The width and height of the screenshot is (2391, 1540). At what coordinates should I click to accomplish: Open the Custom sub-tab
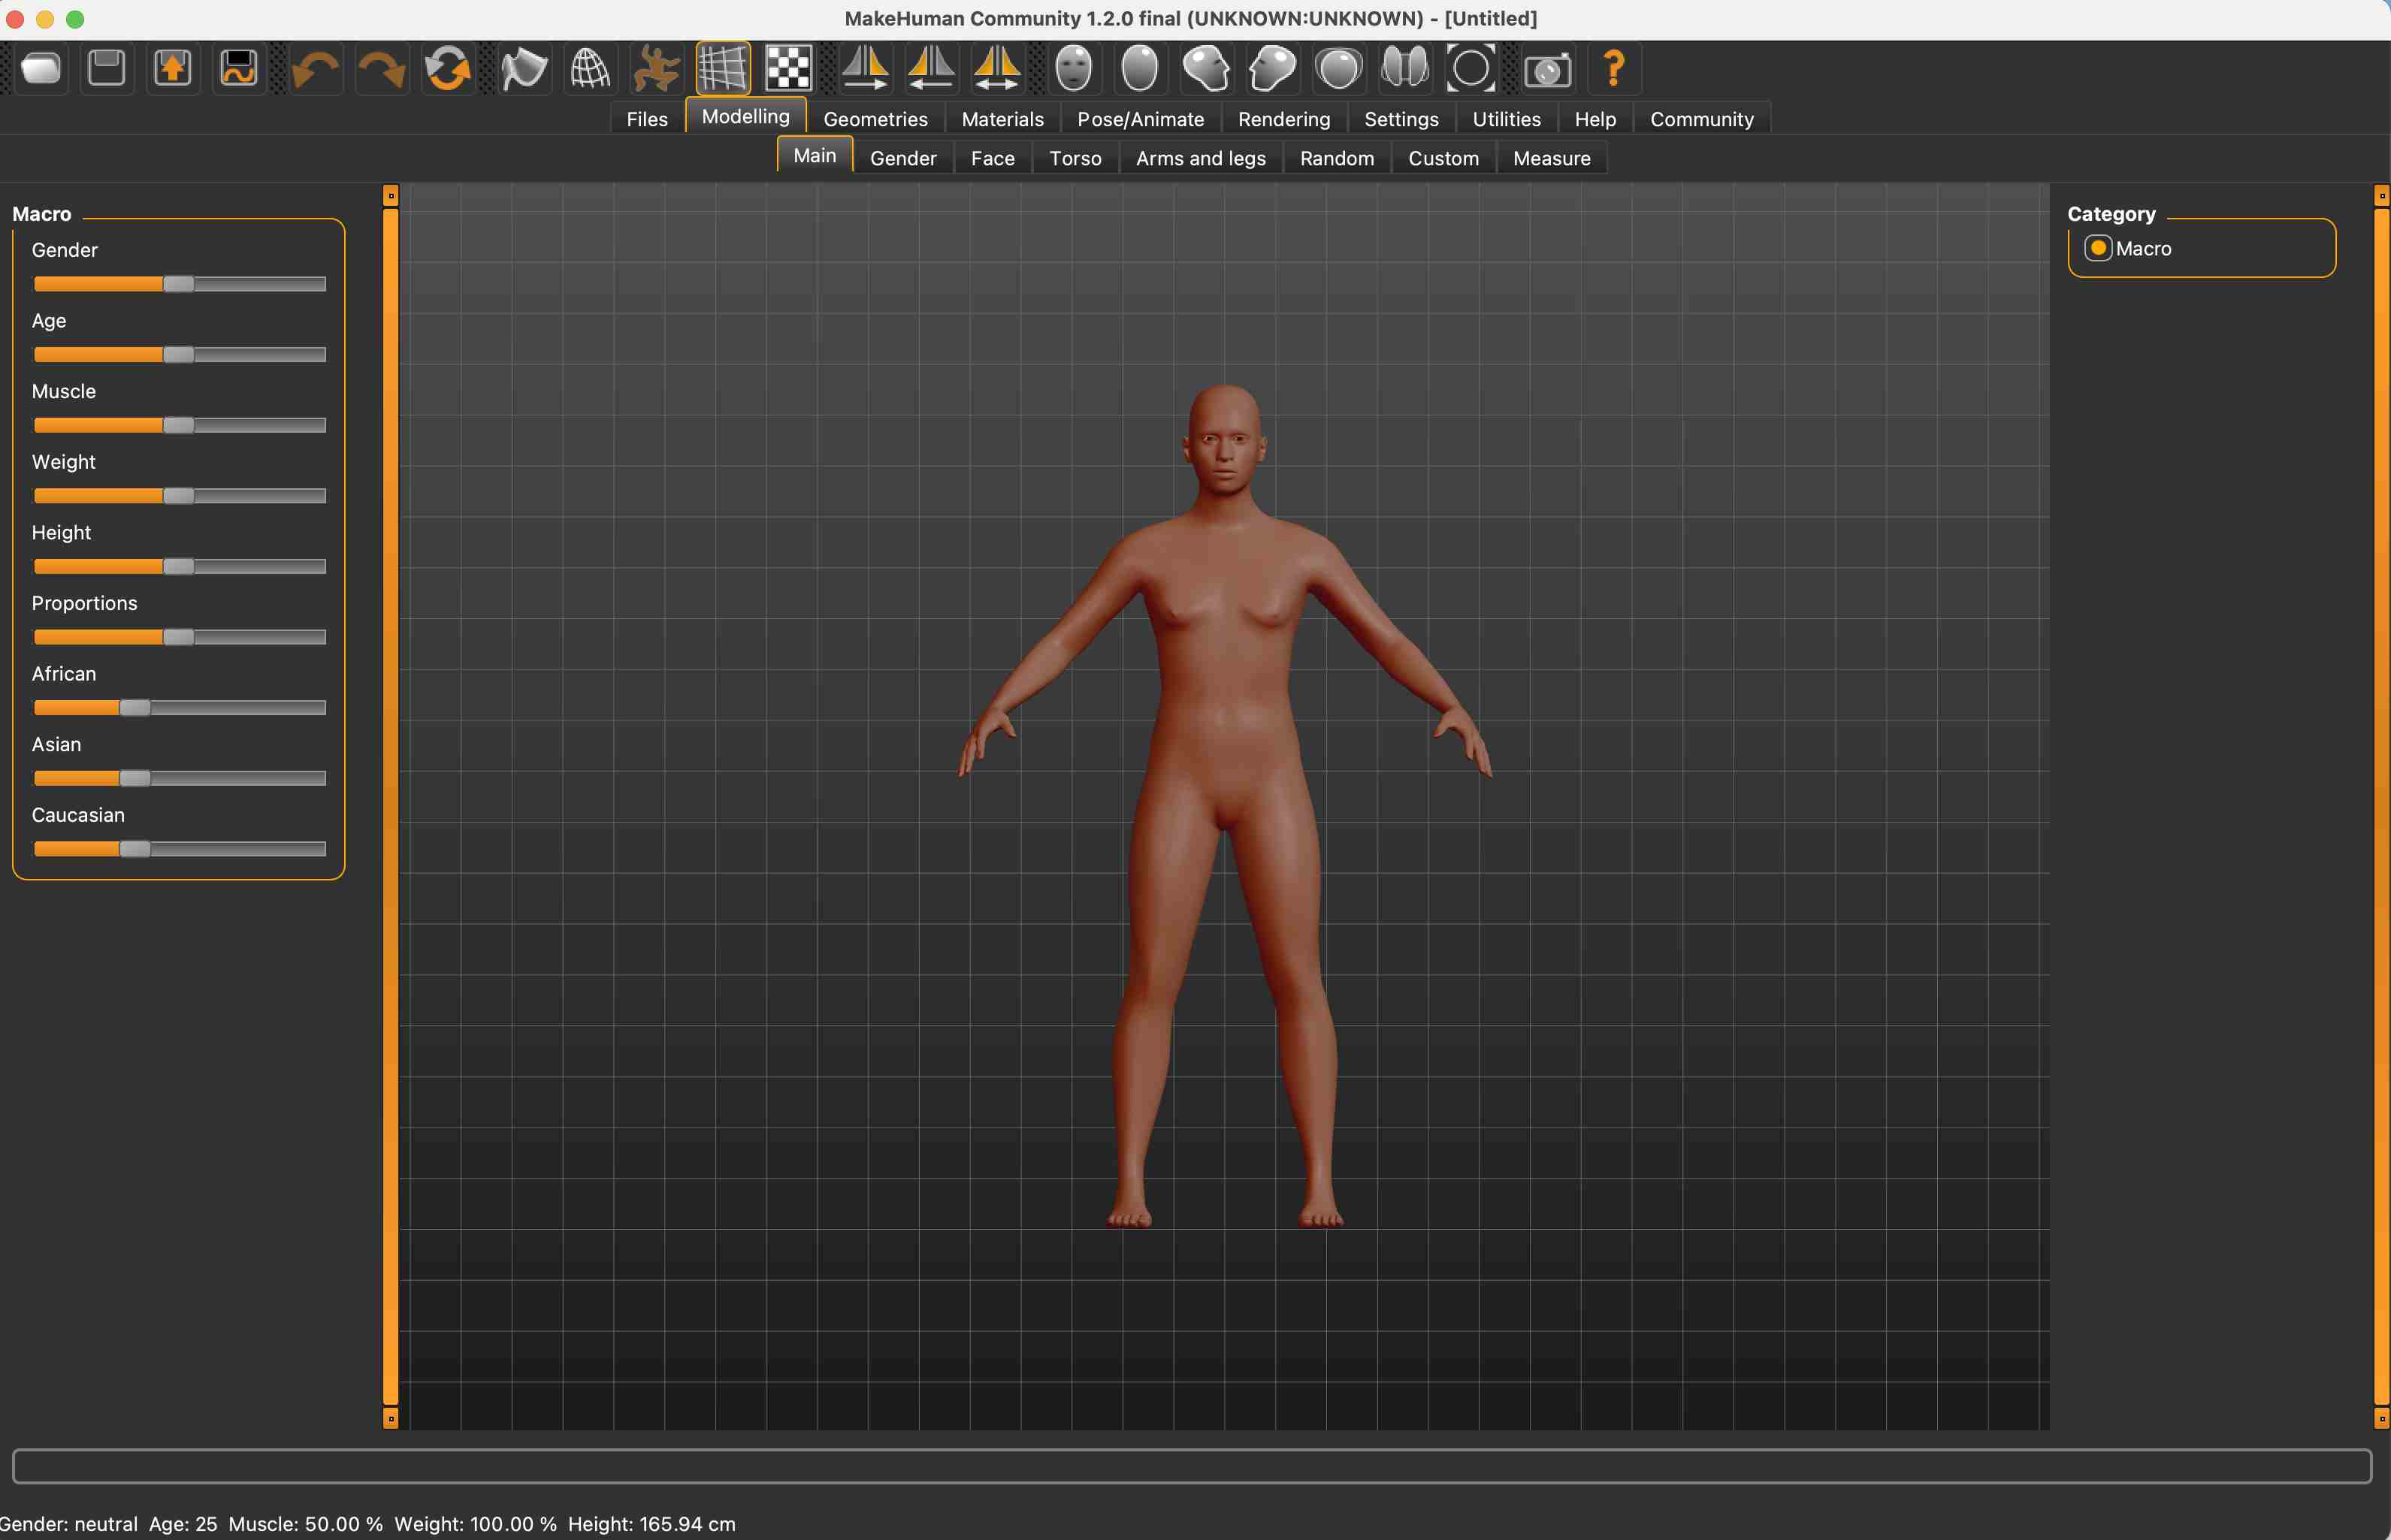[1443, 158]
